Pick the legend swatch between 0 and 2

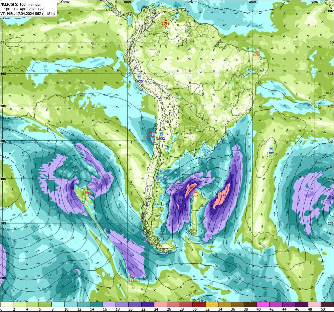[7, 305]
